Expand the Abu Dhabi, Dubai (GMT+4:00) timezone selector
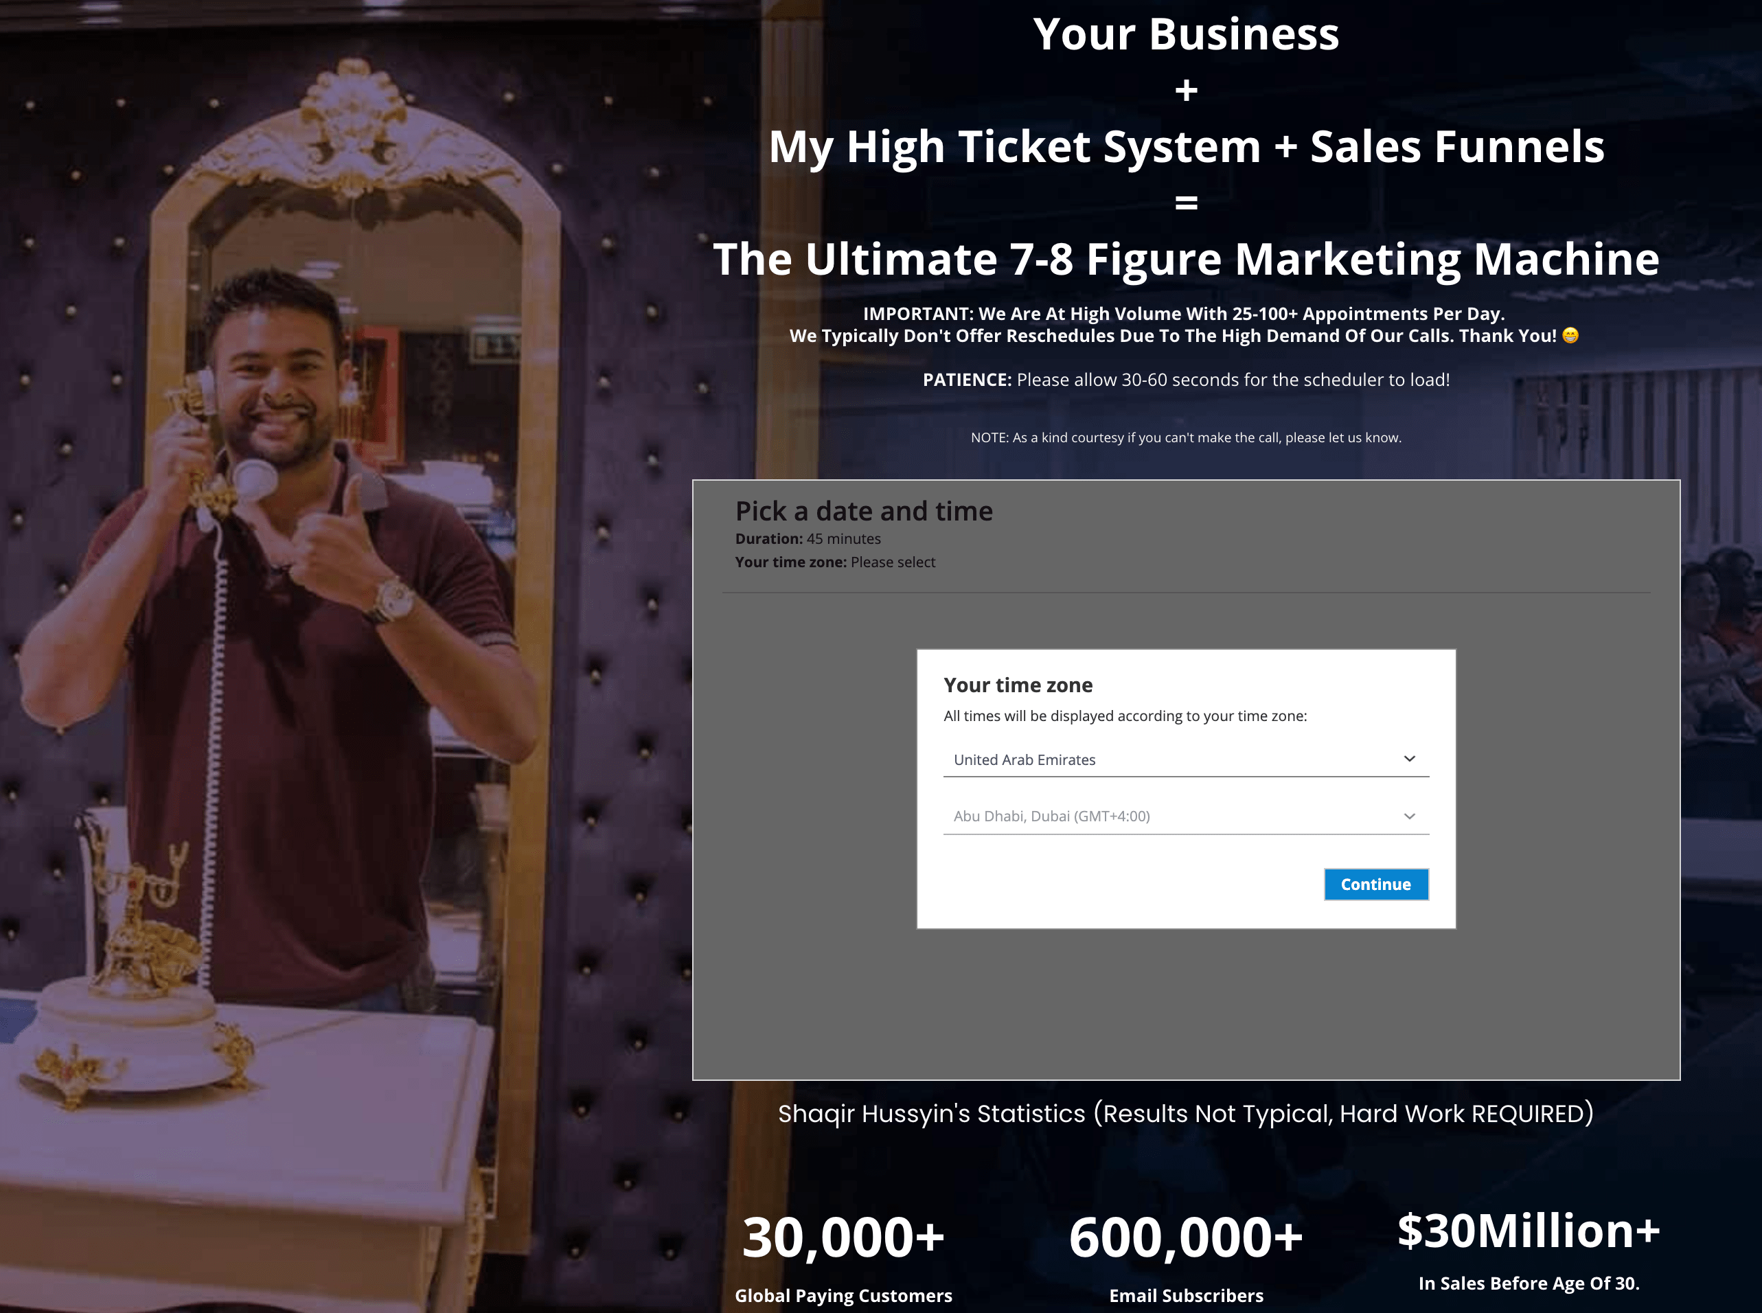Image resolution: width=1762 pixels, height=1313 pixels. point(1186,817)
